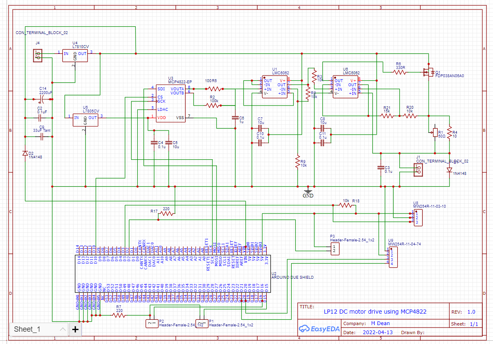The width and height of the screenshot is (493, 344).
Task: Select the U1 LMC6062 op-amp symbol
Action: (x=275, y=87)
